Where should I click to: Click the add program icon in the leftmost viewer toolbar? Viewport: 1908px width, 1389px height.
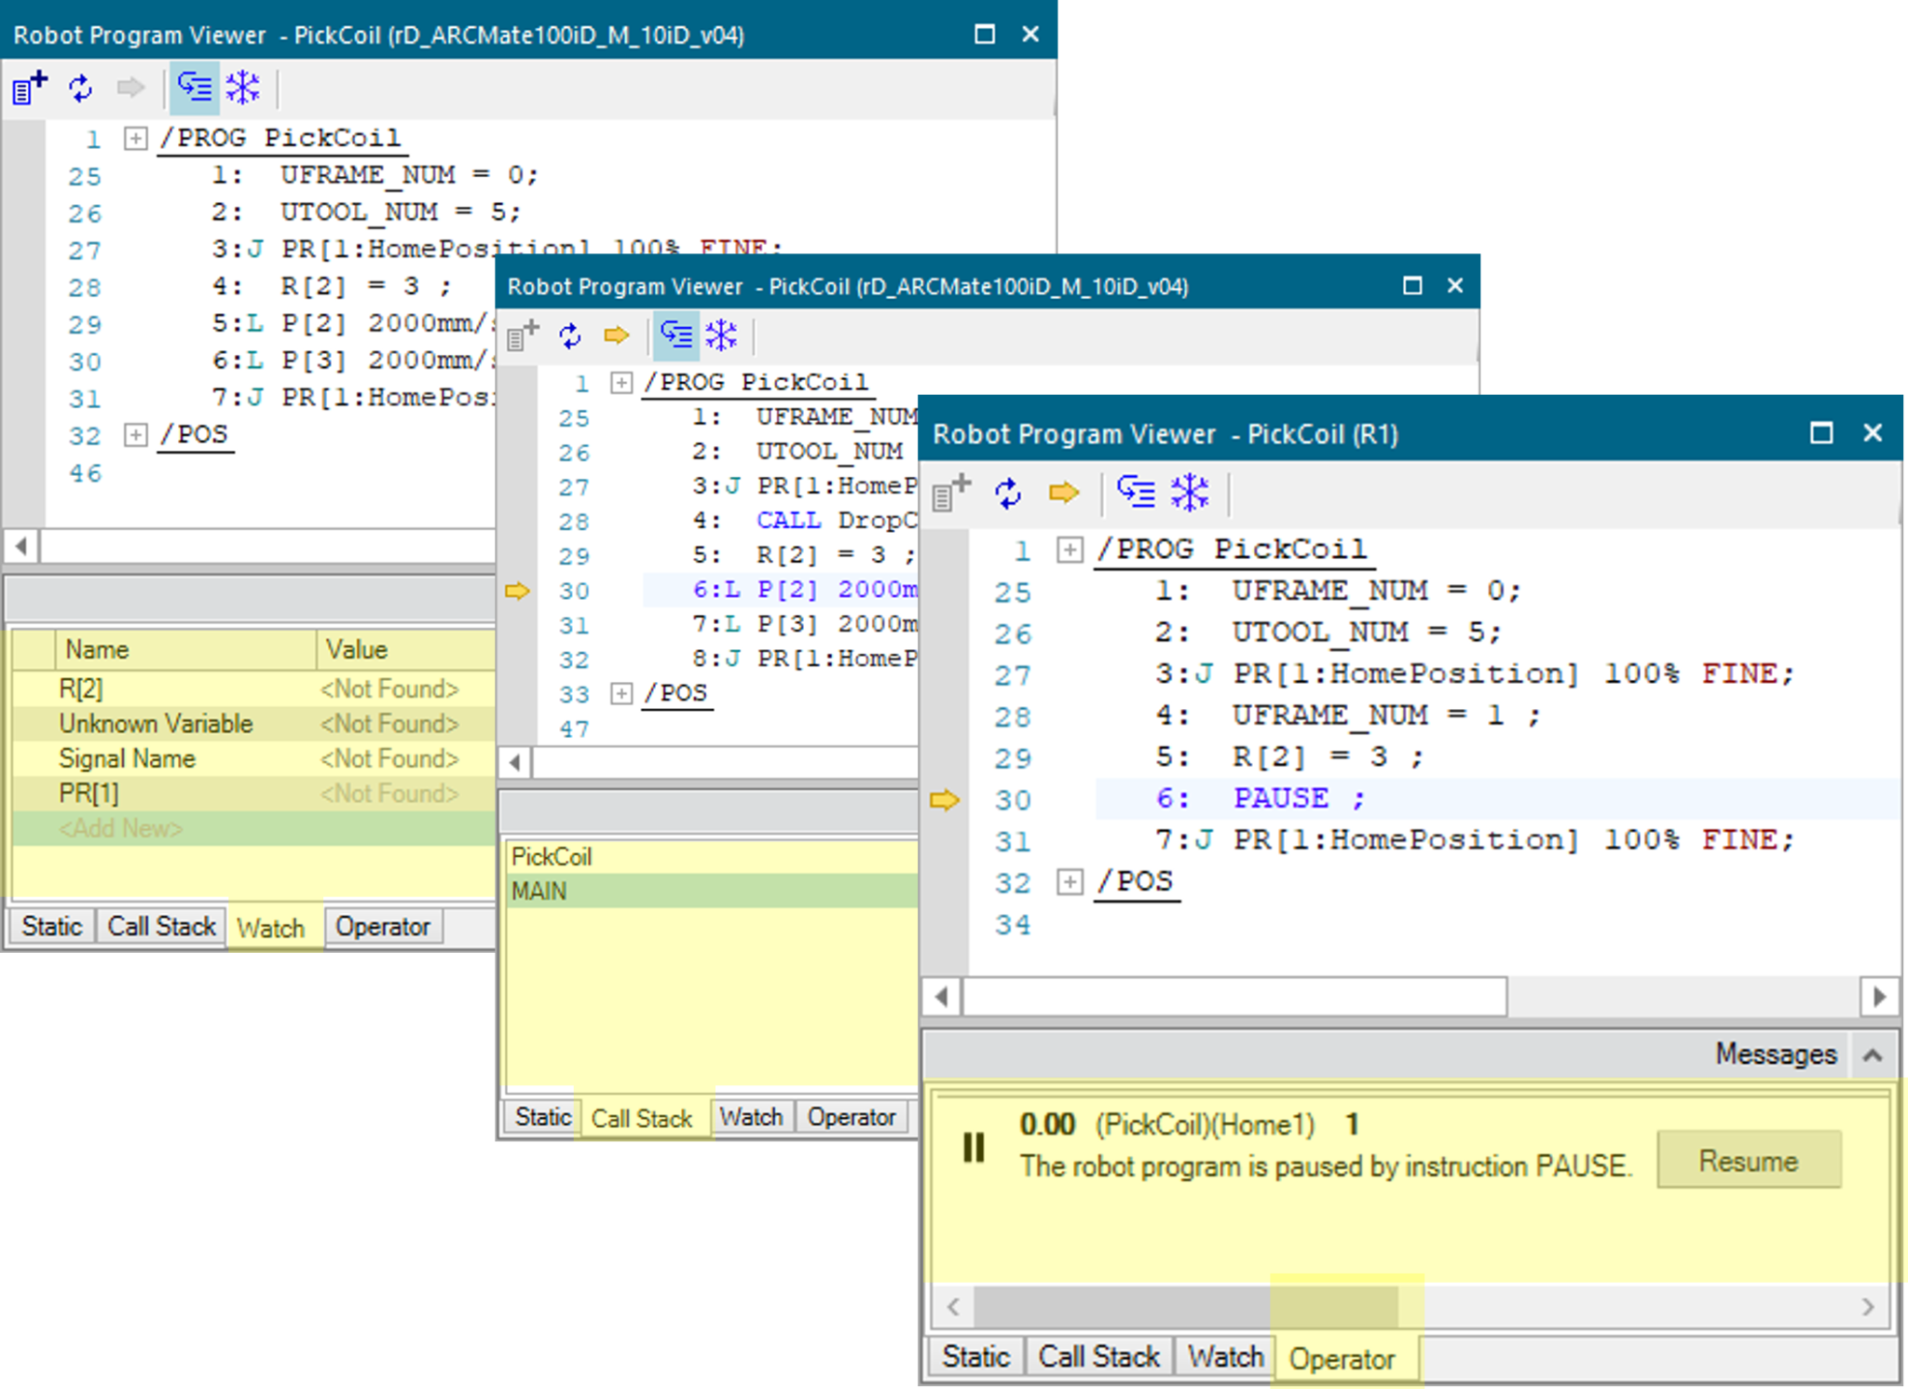click(x=29, y=89)
